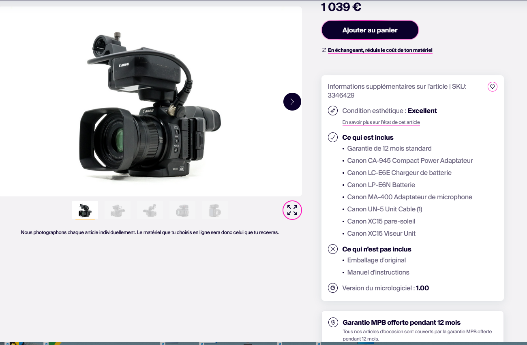
Task: Select the first product thumbnail
Action: click(x=85, y=210)
